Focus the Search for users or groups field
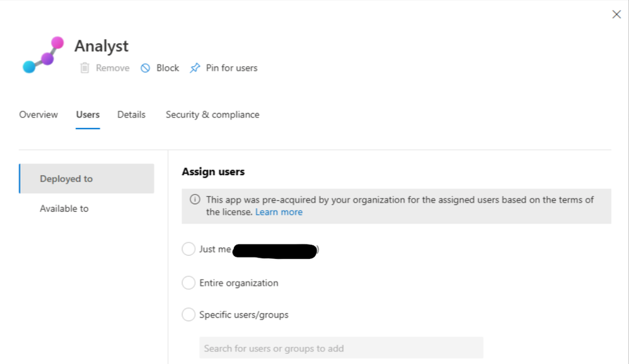 click(x=341, y=348)
